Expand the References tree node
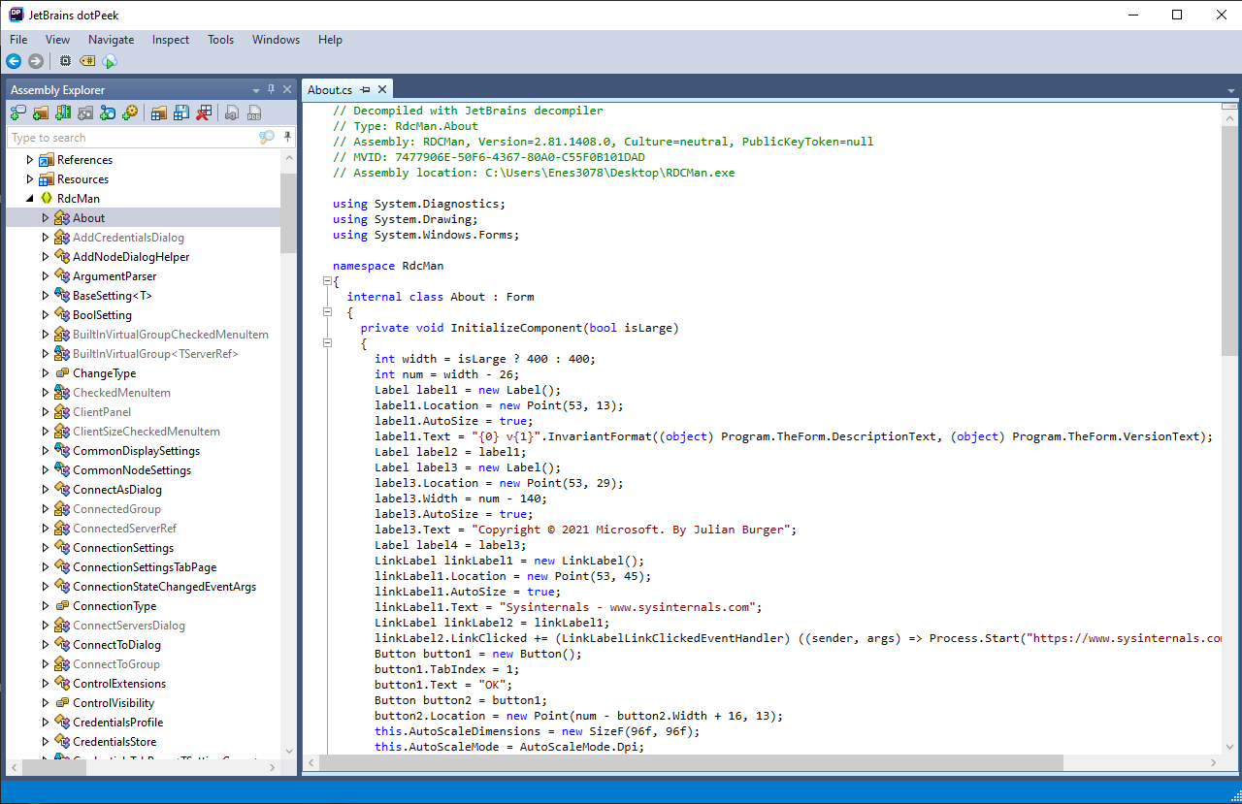The image size is (1242, 804). coord(30,160)
